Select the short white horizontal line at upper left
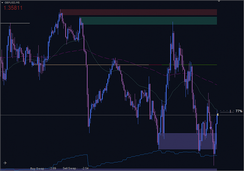 (x=15, y=23)
